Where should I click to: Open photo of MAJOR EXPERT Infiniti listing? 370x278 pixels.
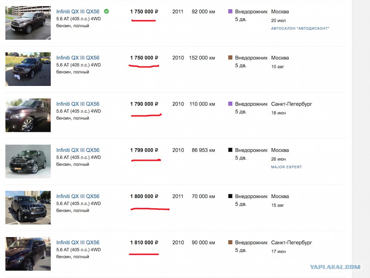28,162
